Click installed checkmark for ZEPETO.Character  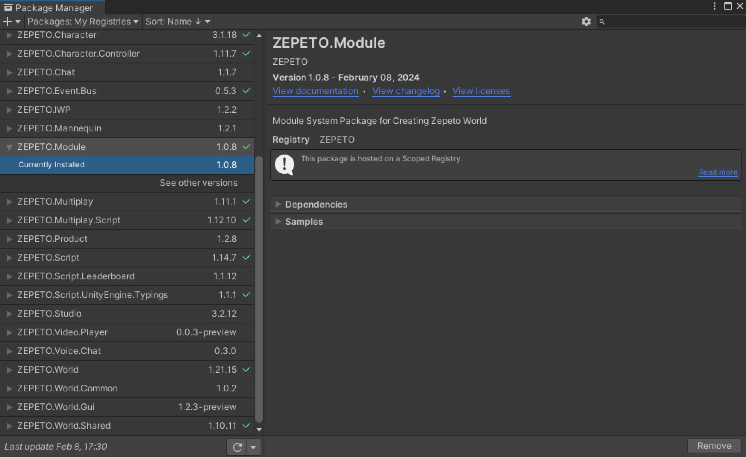(246, 35)
